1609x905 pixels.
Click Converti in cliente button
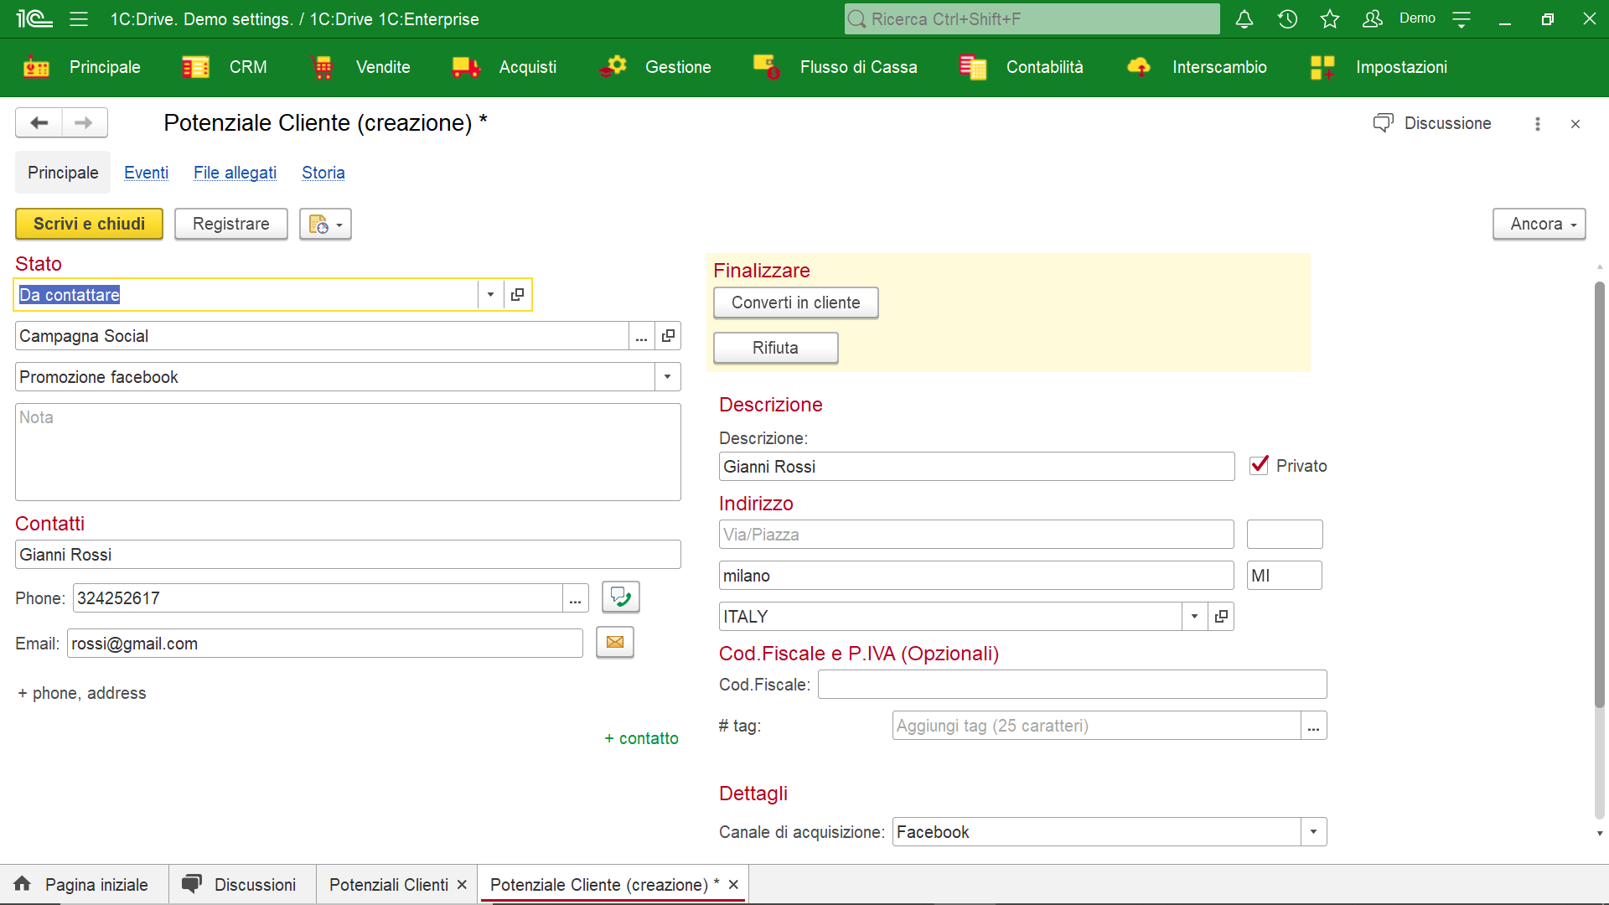click(x=795, y=303)
